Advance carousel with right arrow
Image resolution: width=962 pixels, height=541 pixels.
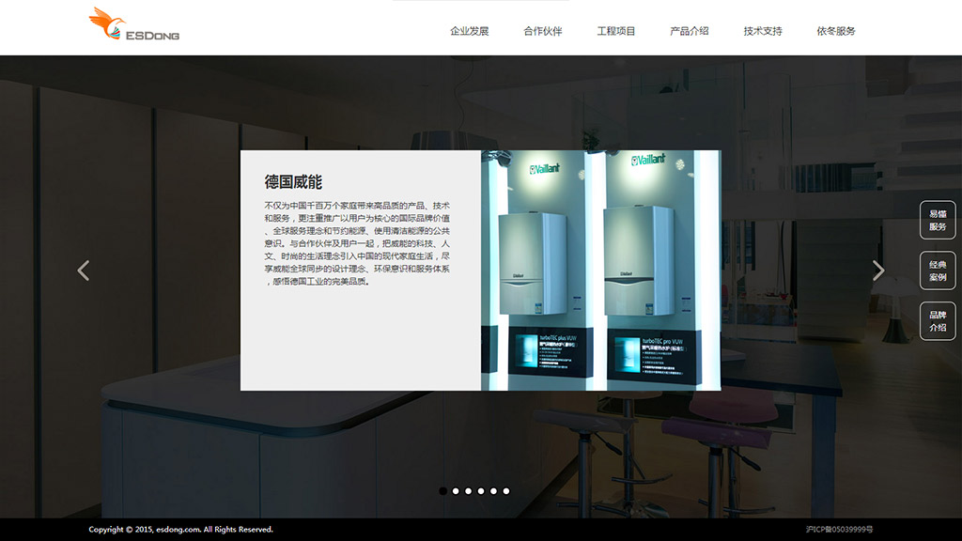point(878,270)
